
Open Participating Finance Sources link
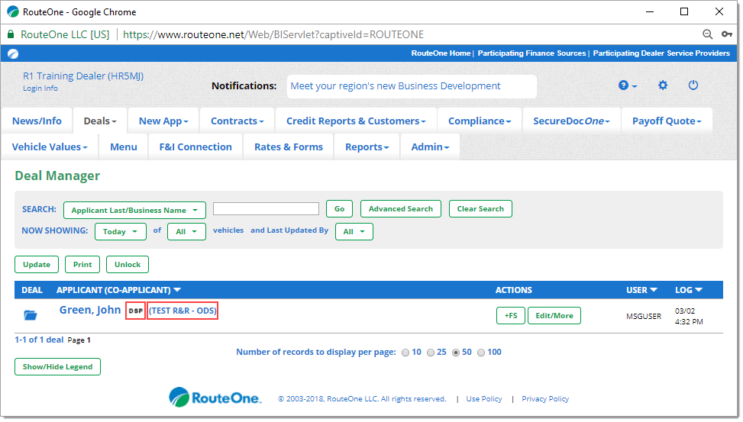coord(531,53)
